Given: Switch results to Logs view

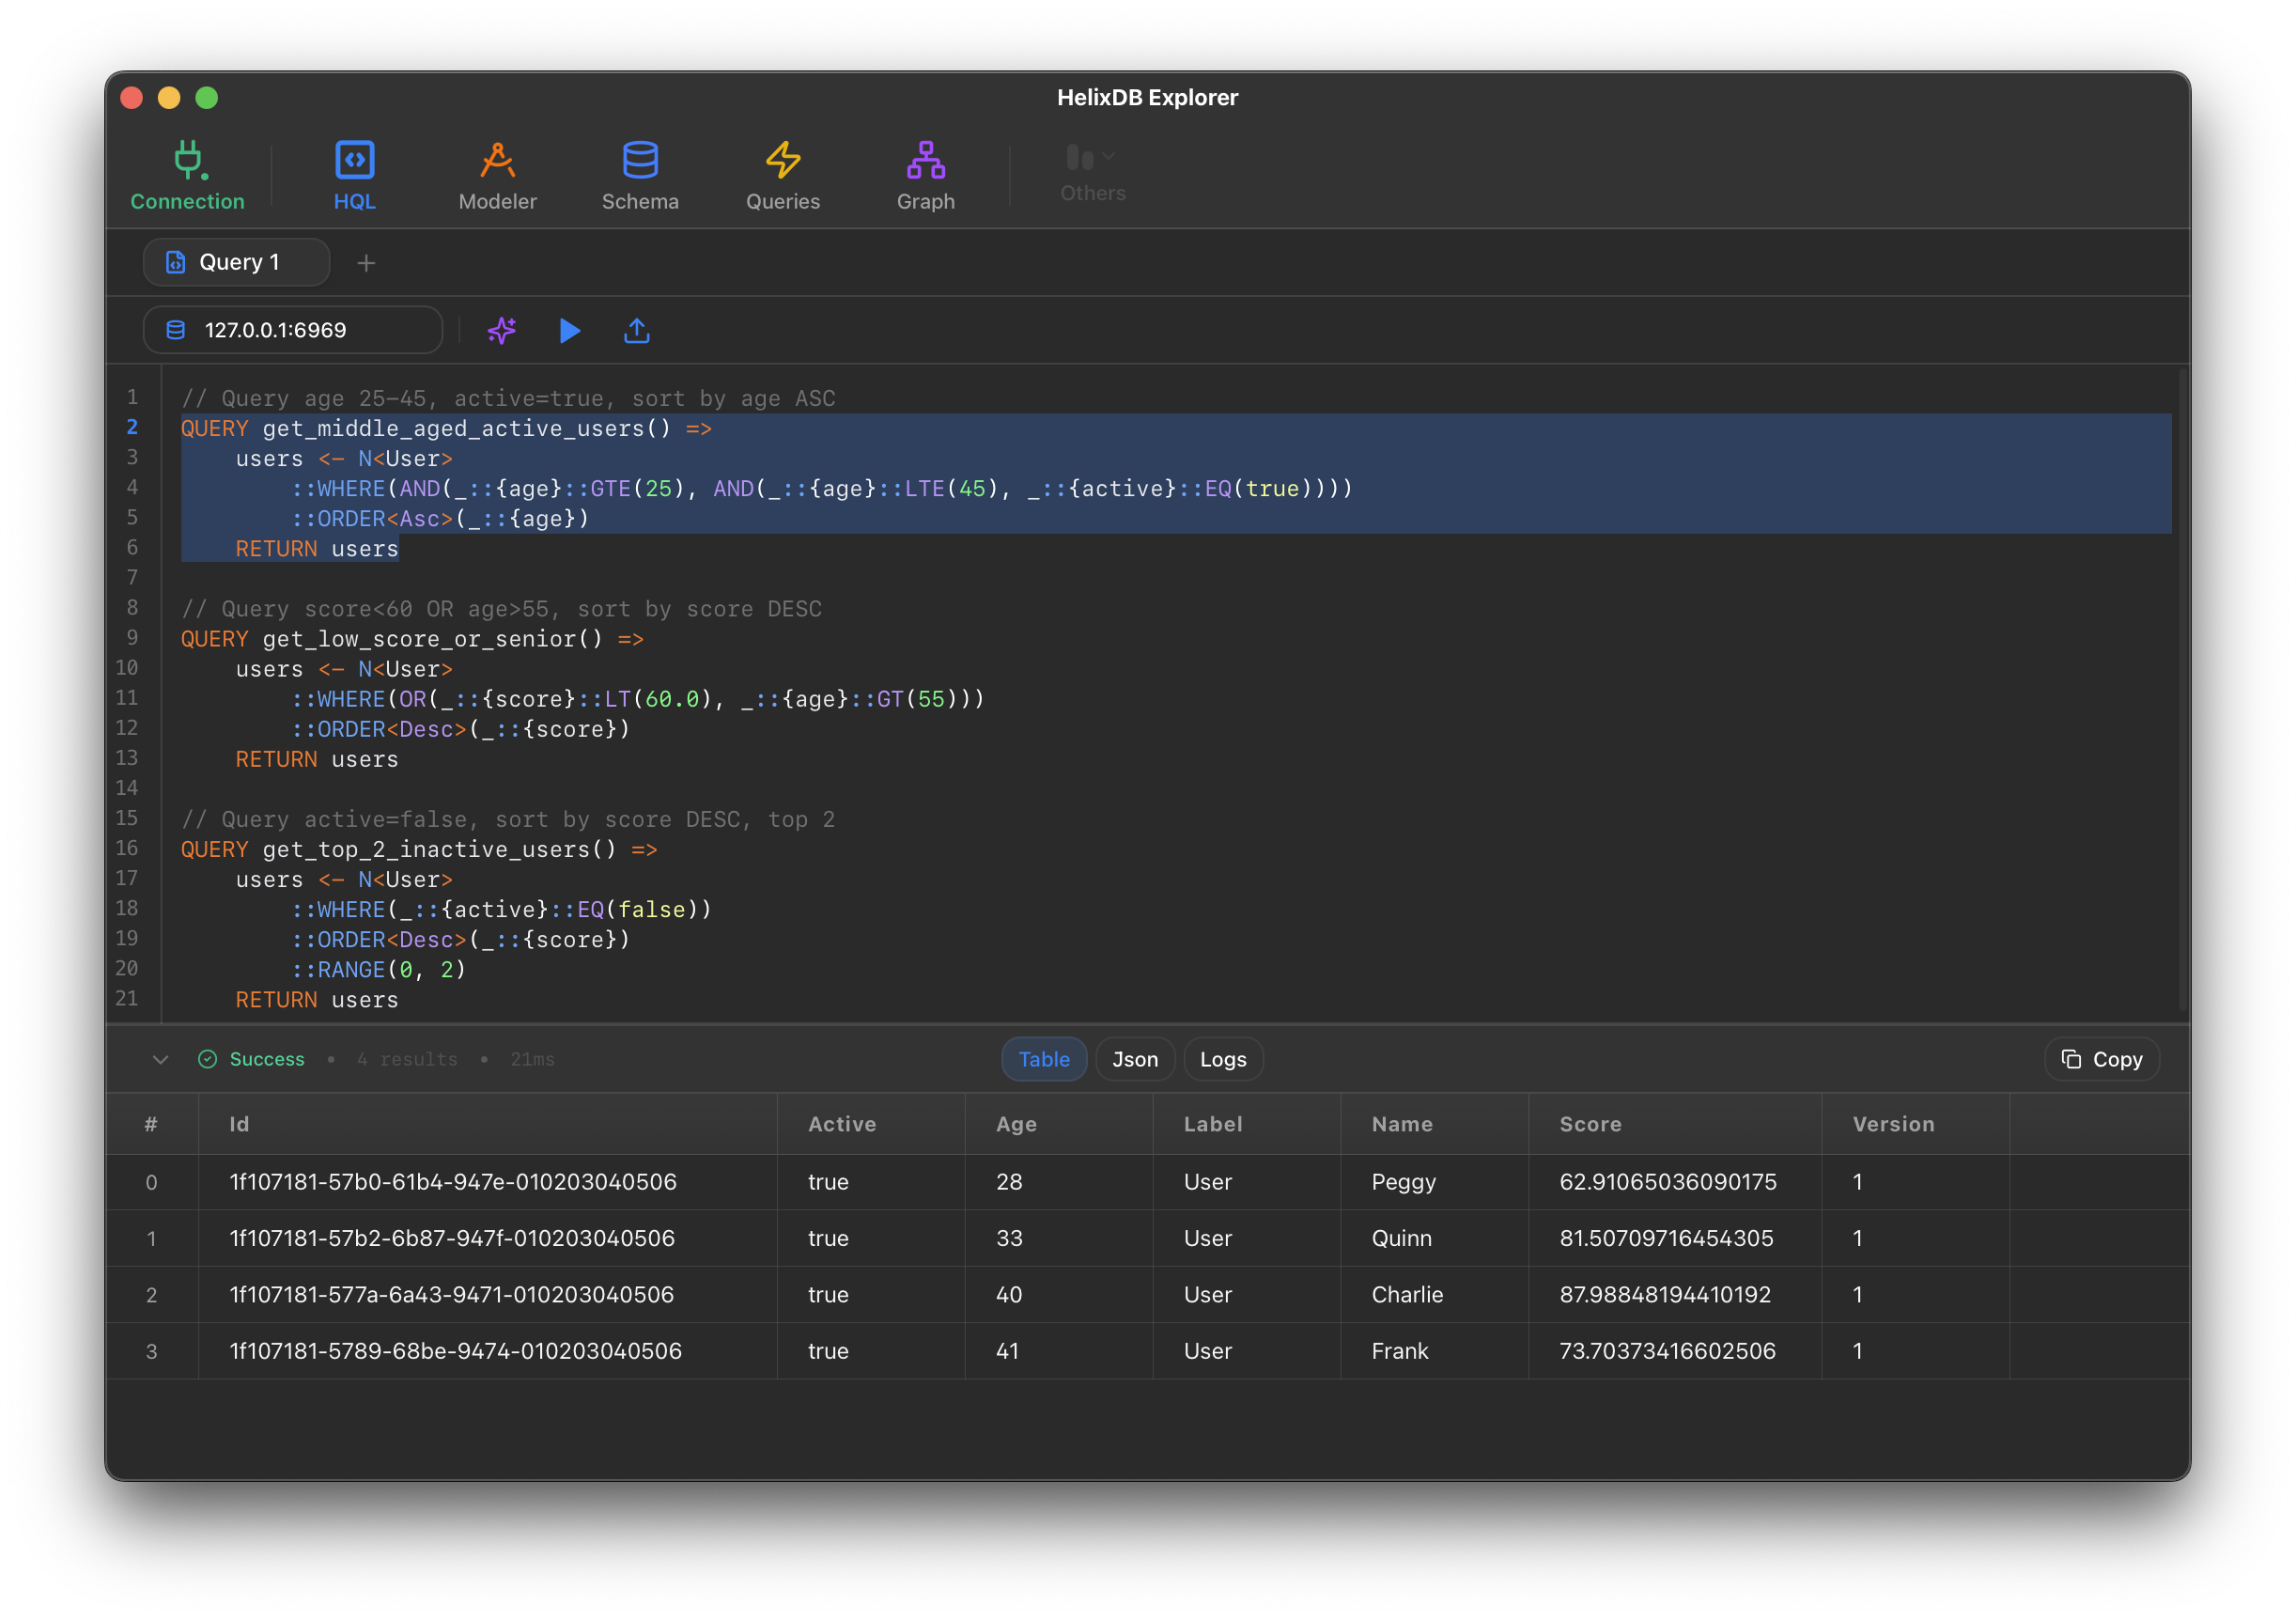Looking at the screenshot, I should (1223, 1059).
